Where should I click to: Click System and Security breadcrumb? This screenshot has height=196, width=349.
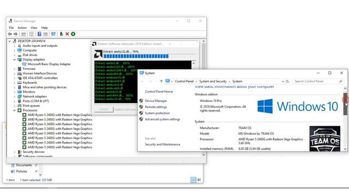click(x=213, y=81)
